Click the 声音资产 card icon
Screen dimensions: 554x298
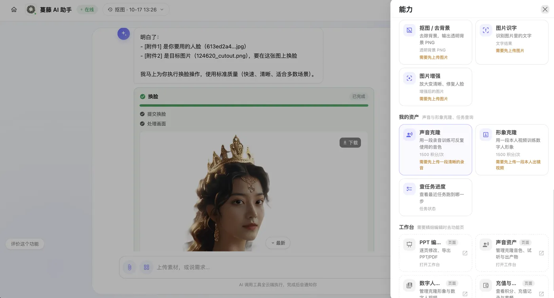(x=486, y=244)
